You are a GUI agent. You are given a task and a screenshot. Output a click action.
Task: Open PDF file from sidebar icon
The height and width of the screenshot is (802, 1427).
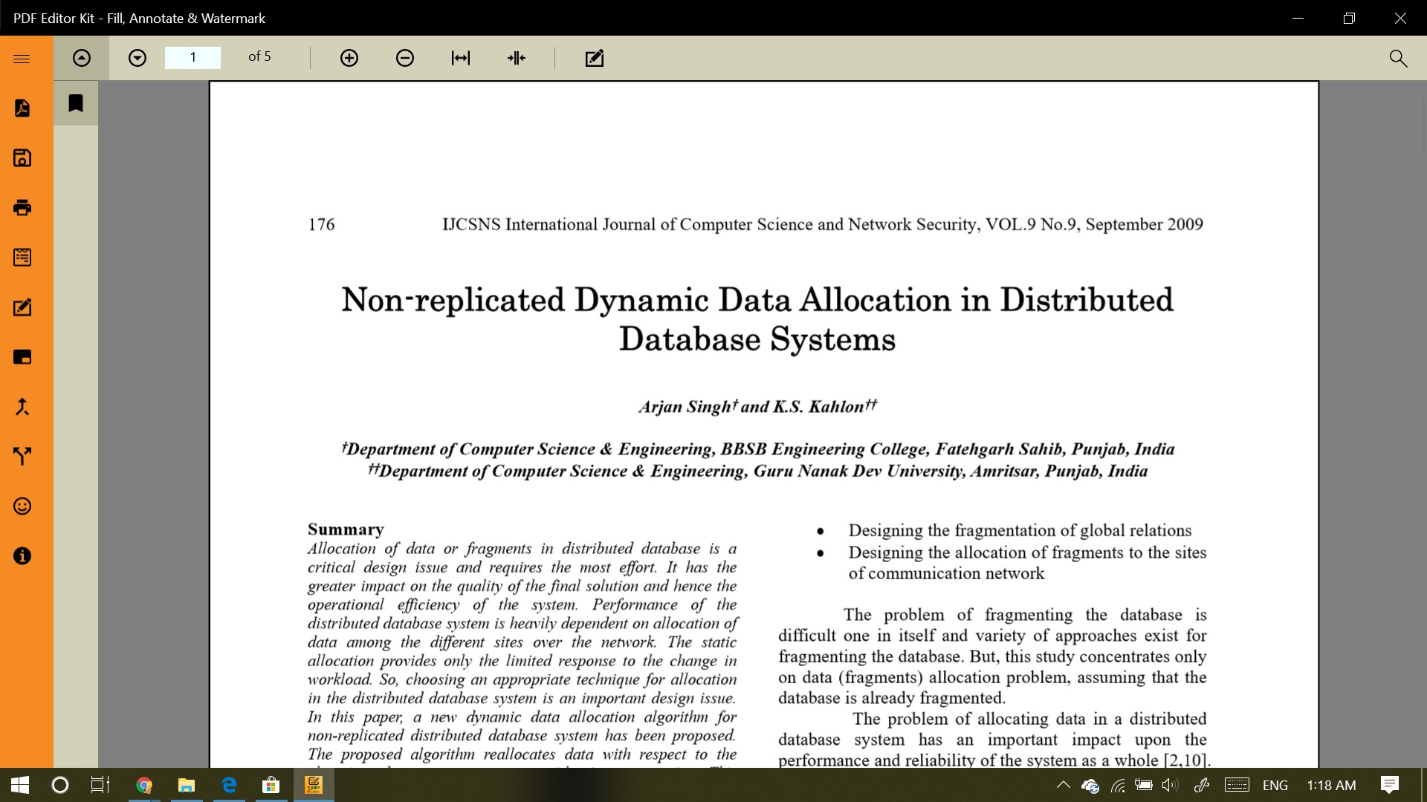coord(22,108)
